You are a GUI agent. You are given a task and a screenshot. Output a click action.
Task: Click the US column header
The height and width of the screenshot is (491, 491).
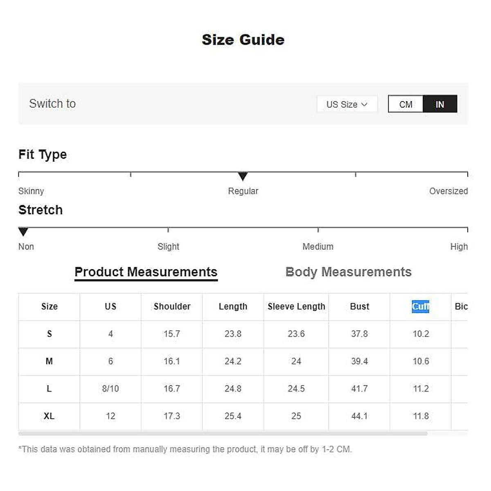[110, 306]
